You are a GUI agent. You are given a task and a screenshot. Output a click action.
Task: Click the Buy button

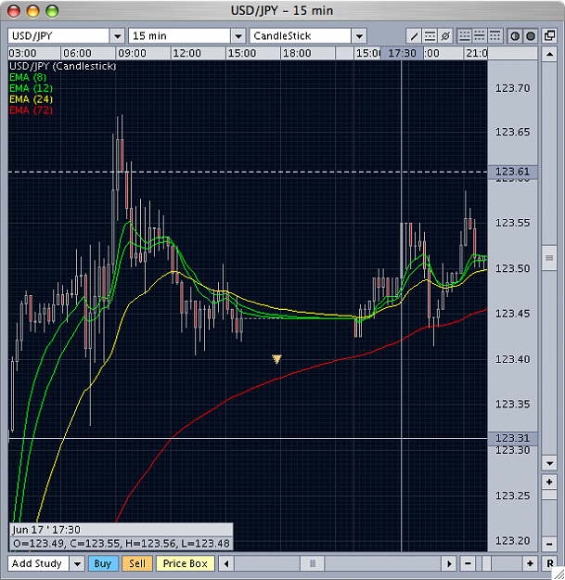[x=103, y=563]
